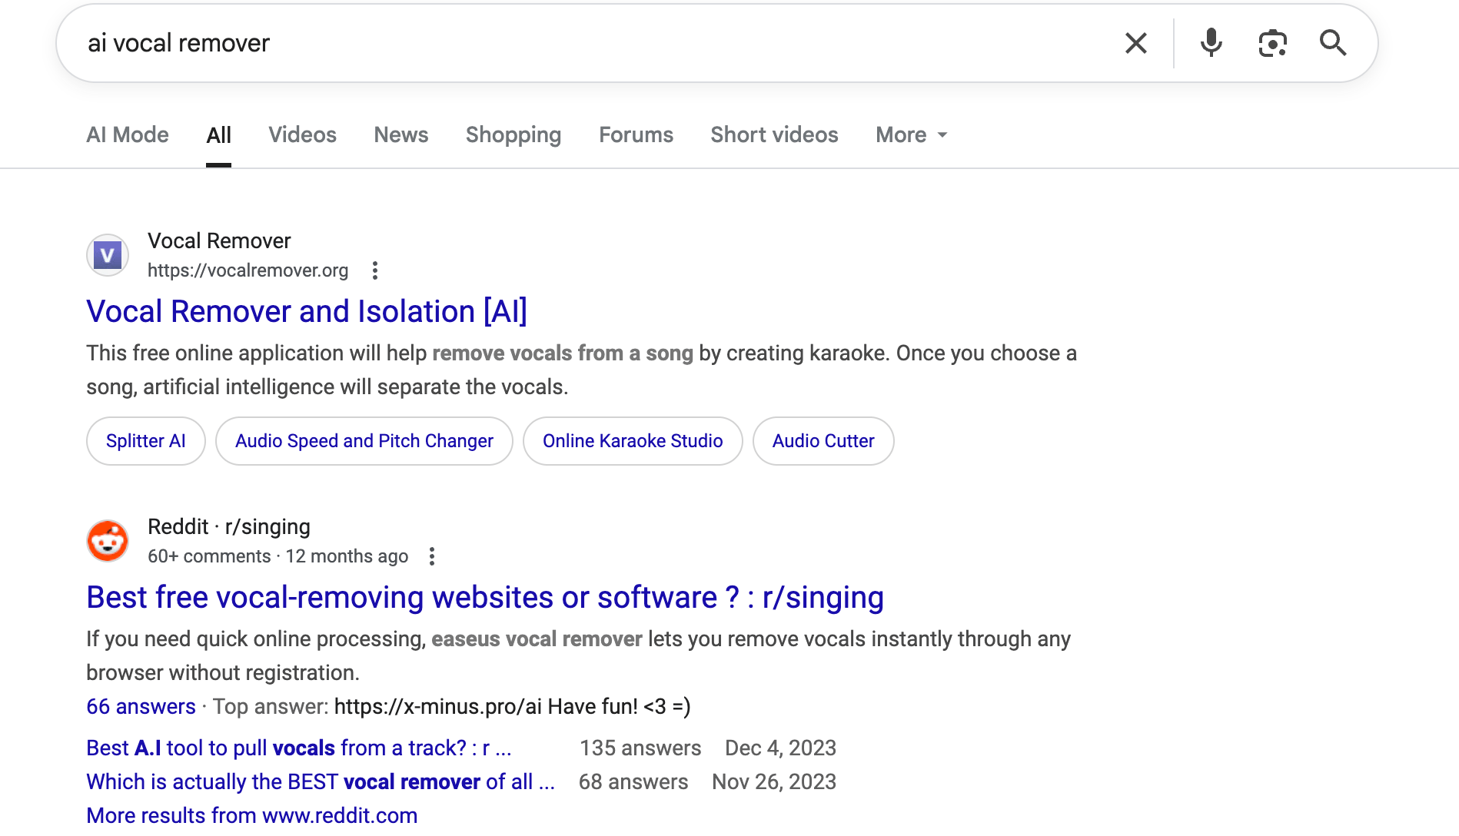The width and height of the screenshot is (1459, 836).
Task: Click 'https://x-minus.pro/ai Have fun!' top answer text
Action: 513,707
